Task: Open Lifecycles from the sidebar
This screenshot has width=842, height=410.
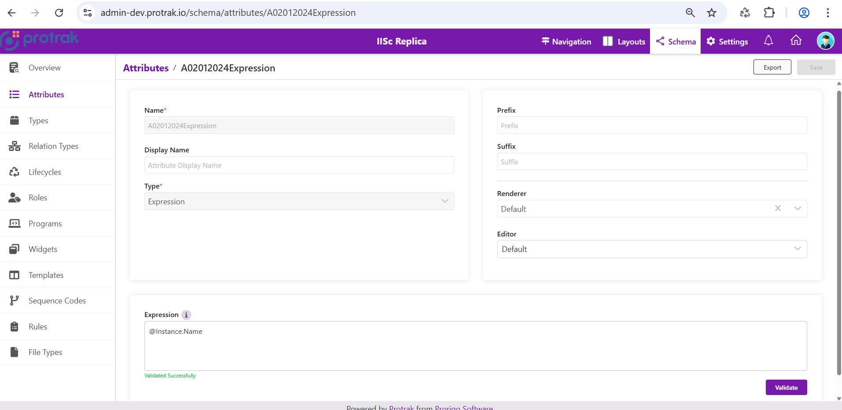Action: pos(44,172)
